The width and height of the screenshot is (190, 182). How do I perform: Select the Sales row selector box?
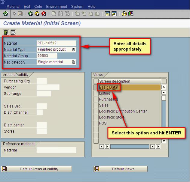(96, 105)
